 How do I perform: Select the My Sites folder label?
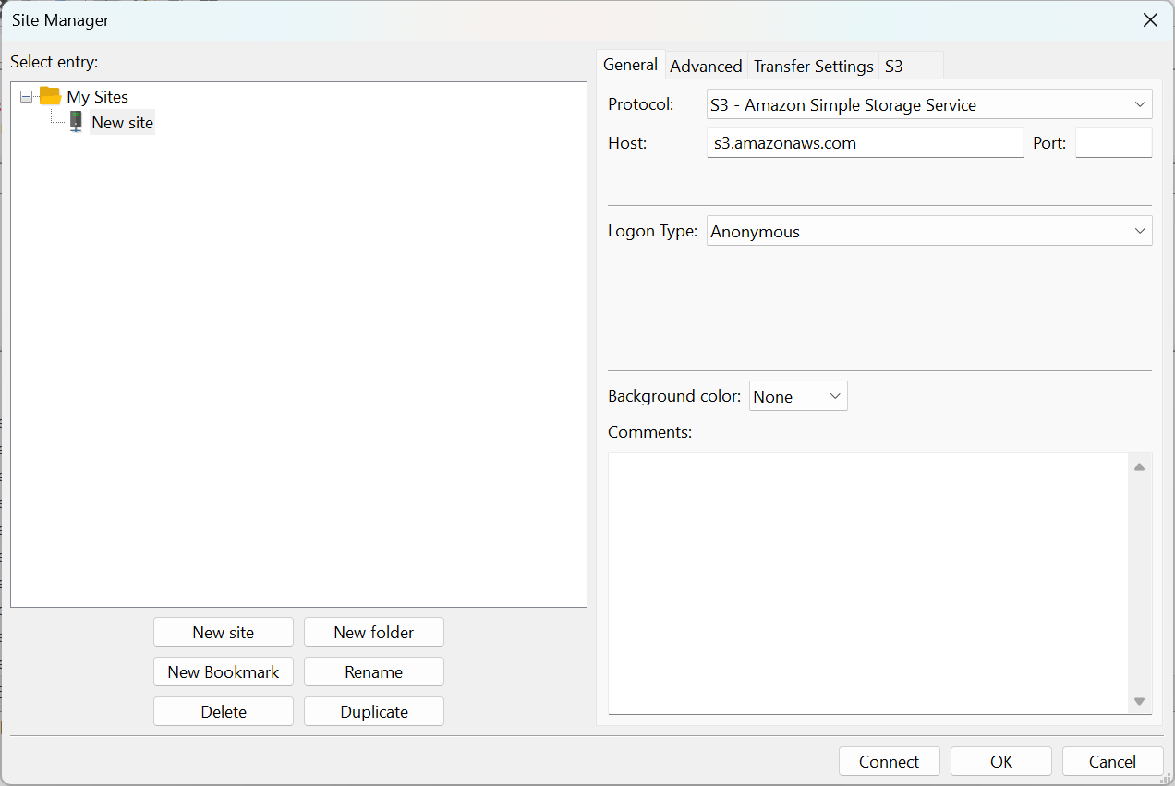pyautogui.click(x=97, y=96)
